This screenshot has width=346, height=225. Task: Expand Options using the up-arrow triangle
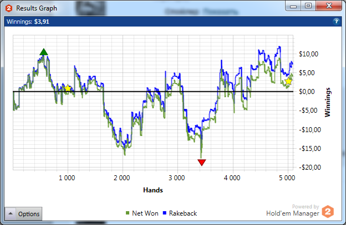pyautogui.click(x=11, y=213)
